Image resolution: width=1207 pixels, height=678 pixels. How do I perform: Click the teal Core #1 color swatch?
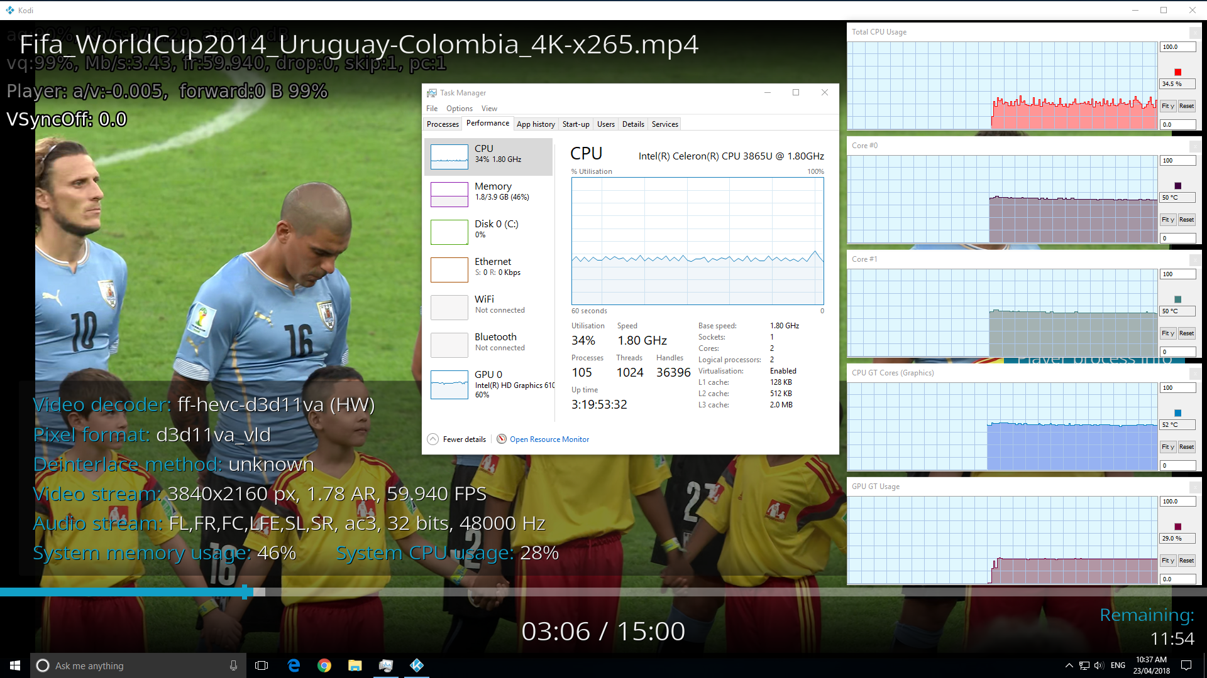tap(1178, 299)
